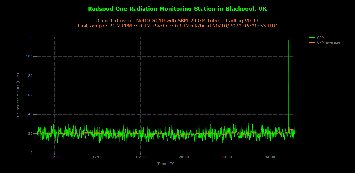Click the orange CPM average legend swatch
Image resolution: width=355 pixels, height=173 pixels.
point(312,42)
